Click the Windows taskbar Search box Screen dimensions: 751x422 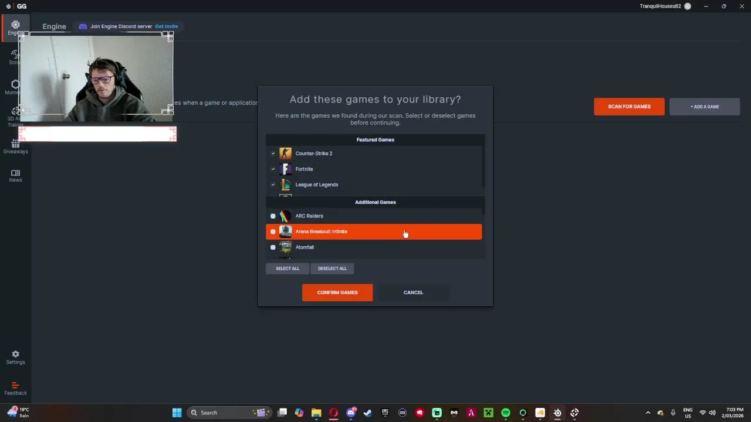point(229,413)
